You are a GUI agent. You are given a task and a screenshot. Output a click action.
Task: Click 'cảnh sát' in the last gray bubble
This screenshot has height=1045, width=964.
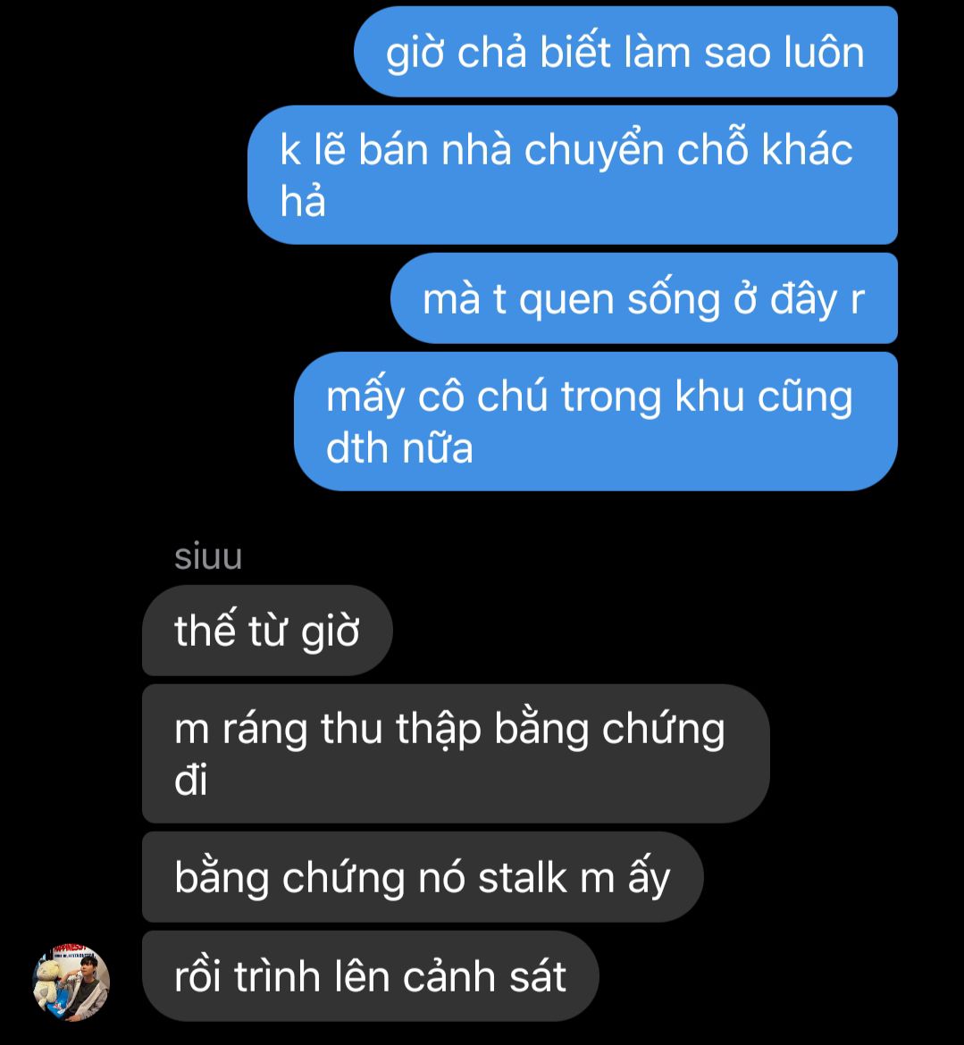pyautogui.click(x=484, y=976)
